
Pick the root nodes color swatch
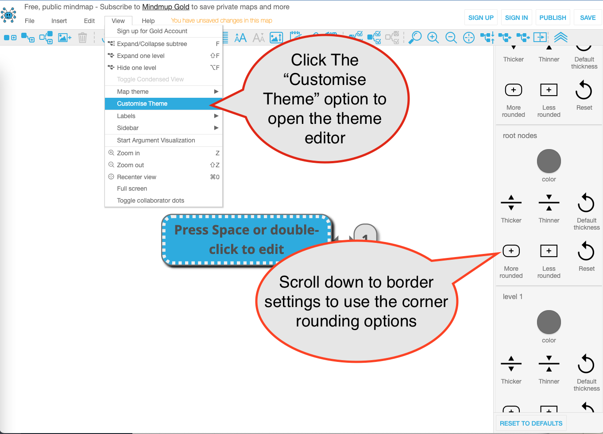(549, 161)
